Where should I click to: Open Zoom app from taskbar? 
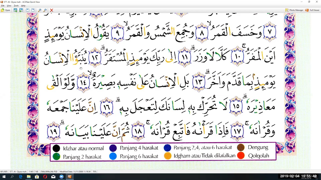[x=61, y=177]
